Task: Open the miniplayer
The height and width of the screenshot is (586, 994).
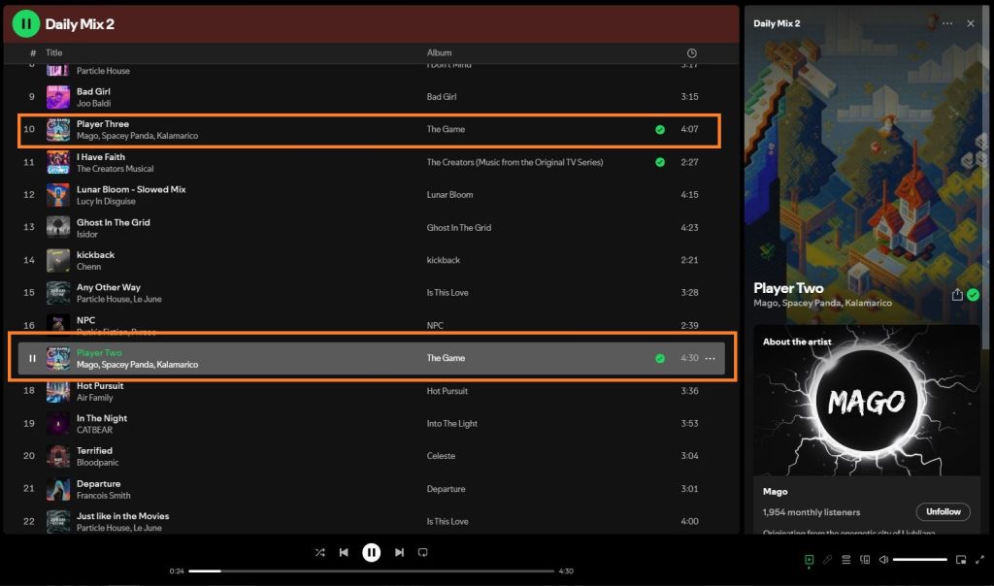Action: click(961, 560)
